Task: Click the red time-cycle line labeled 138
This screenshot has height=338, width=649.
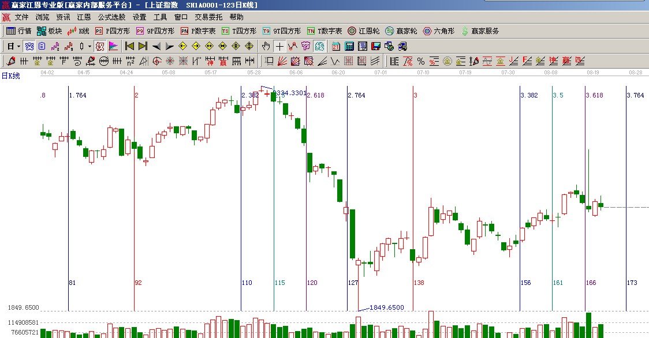Action: (413, 173)
